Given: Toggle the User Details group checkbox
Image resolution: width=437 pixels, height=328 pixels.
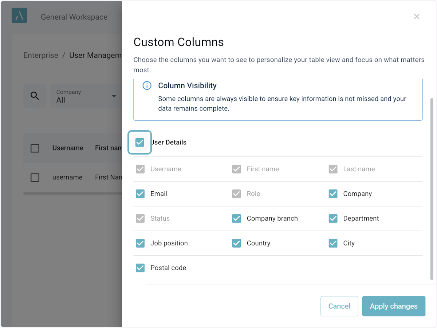Looking at the screenshot, I should [x=140, y=143].
